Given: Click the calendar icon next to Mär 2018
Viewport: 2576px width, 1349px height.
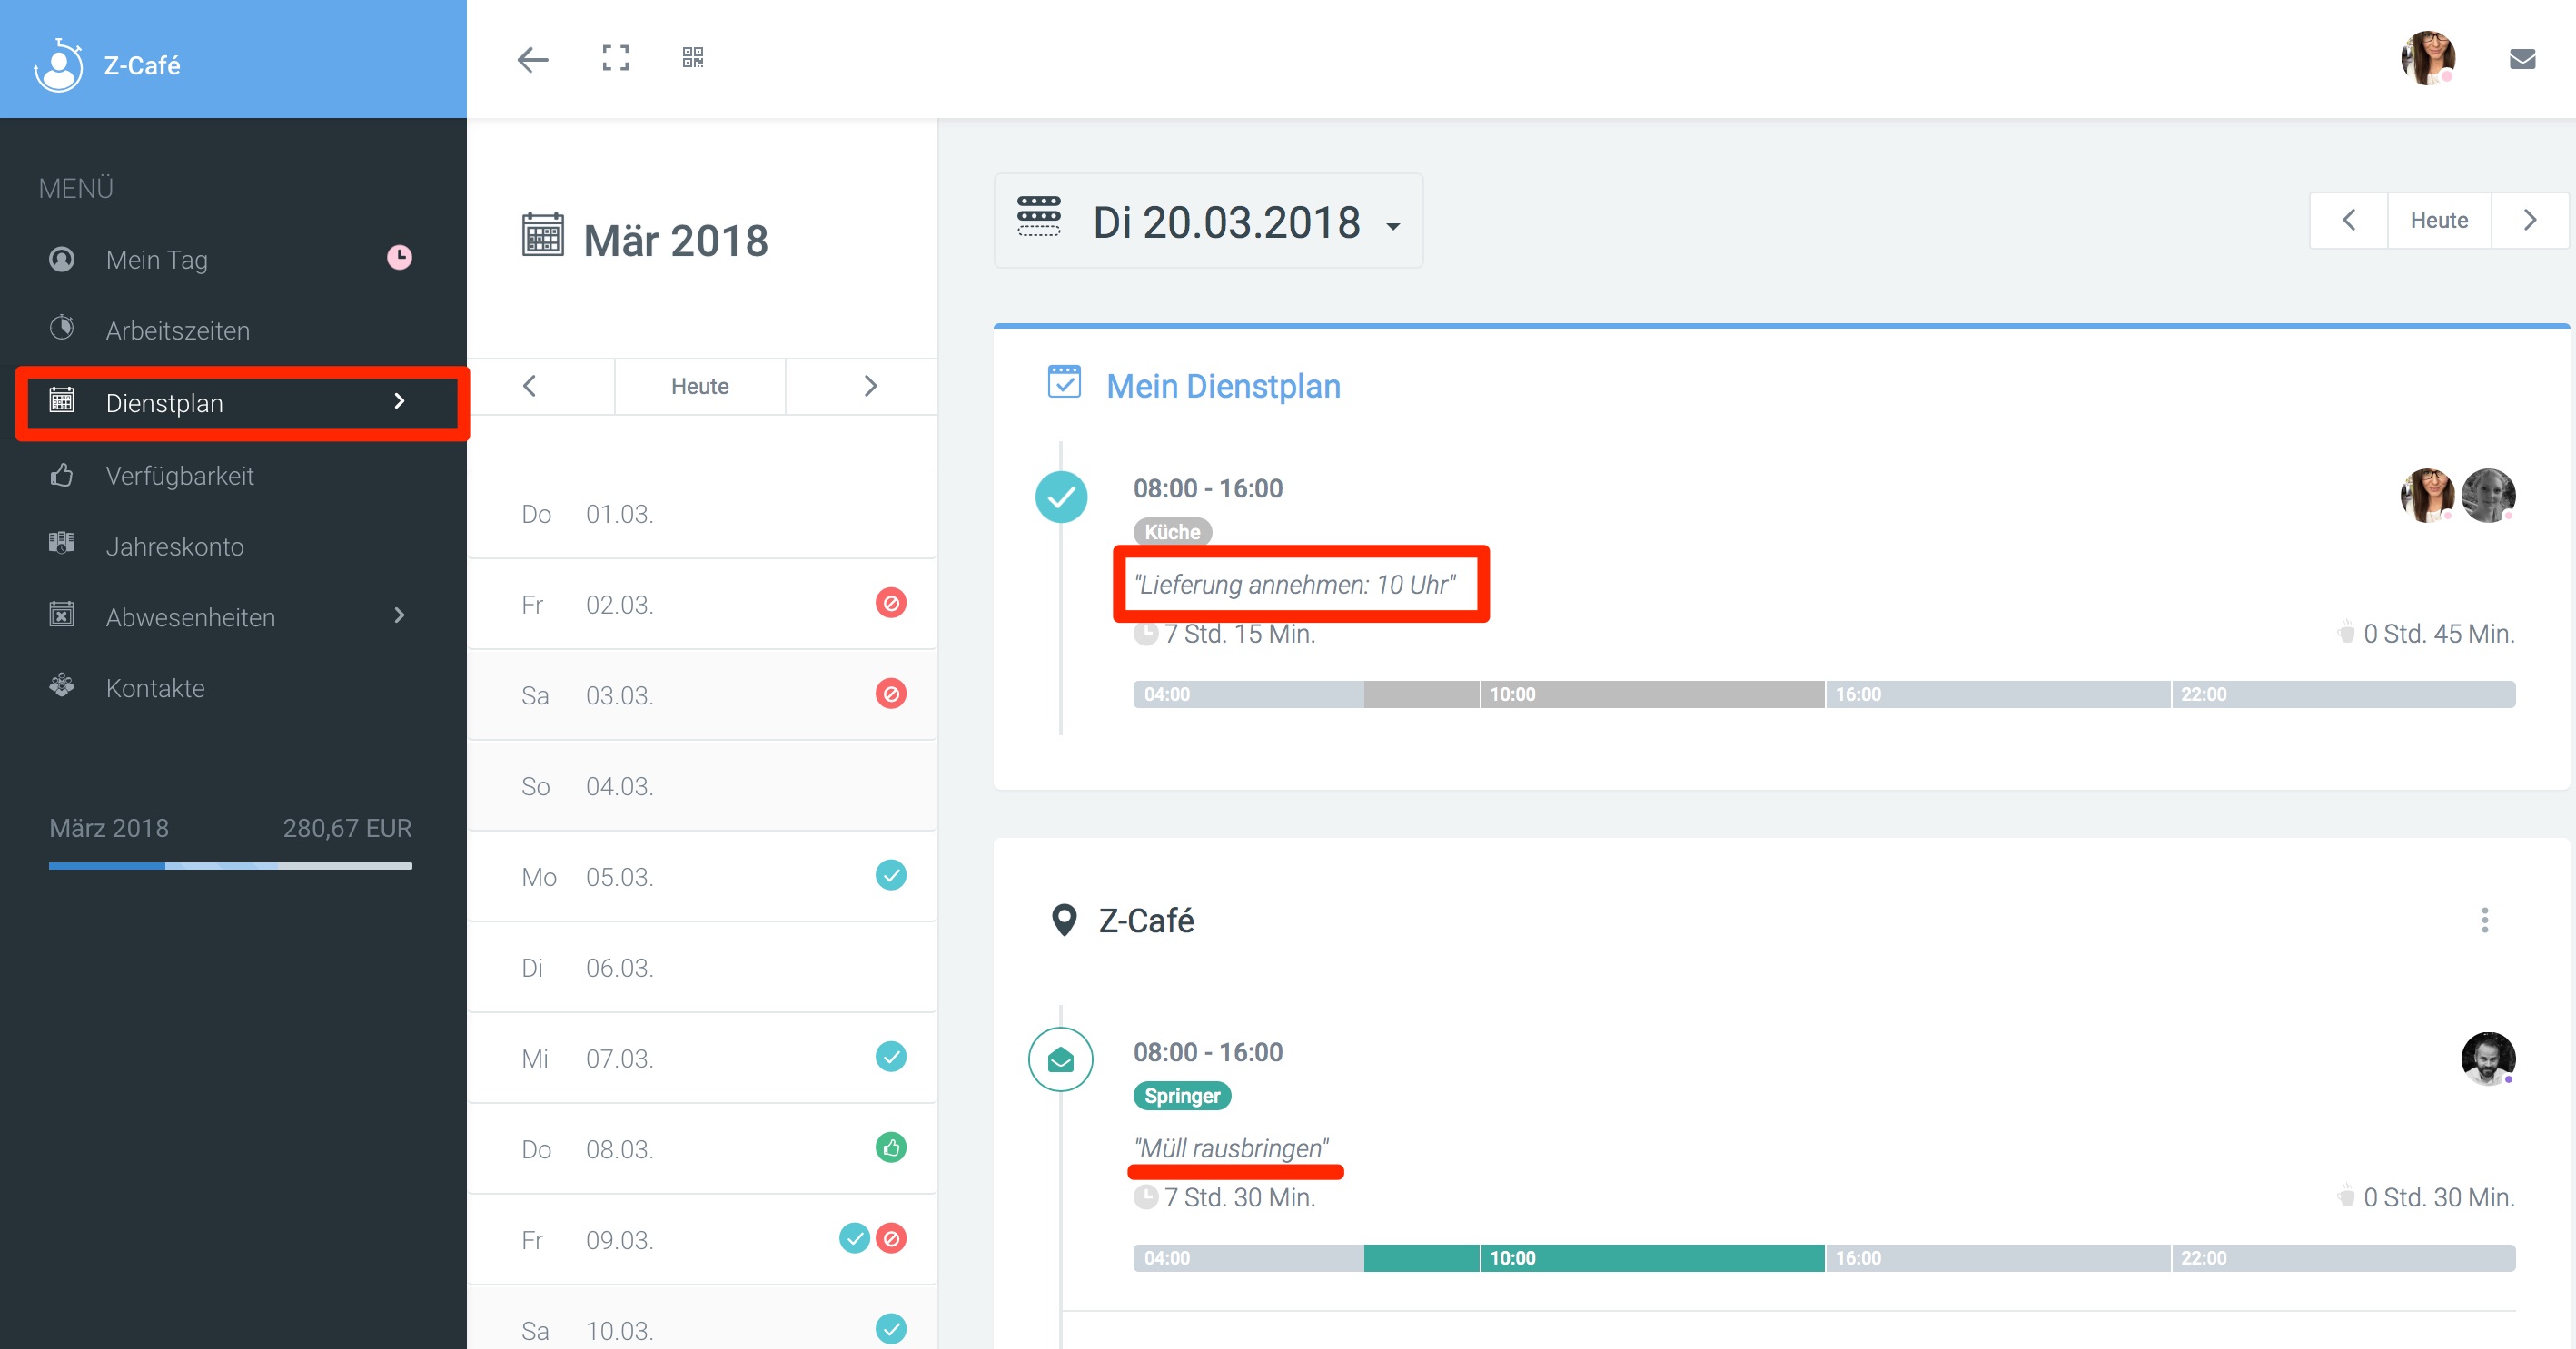Looking at the screenshot, I should tap(543, 236).
